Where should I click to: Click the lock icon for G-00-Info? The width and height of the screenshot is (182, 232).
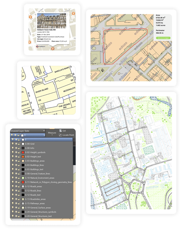[x=19, y=148]
